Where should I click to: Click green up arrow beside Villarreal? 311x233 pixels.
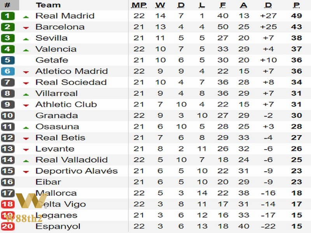[26, 95]
